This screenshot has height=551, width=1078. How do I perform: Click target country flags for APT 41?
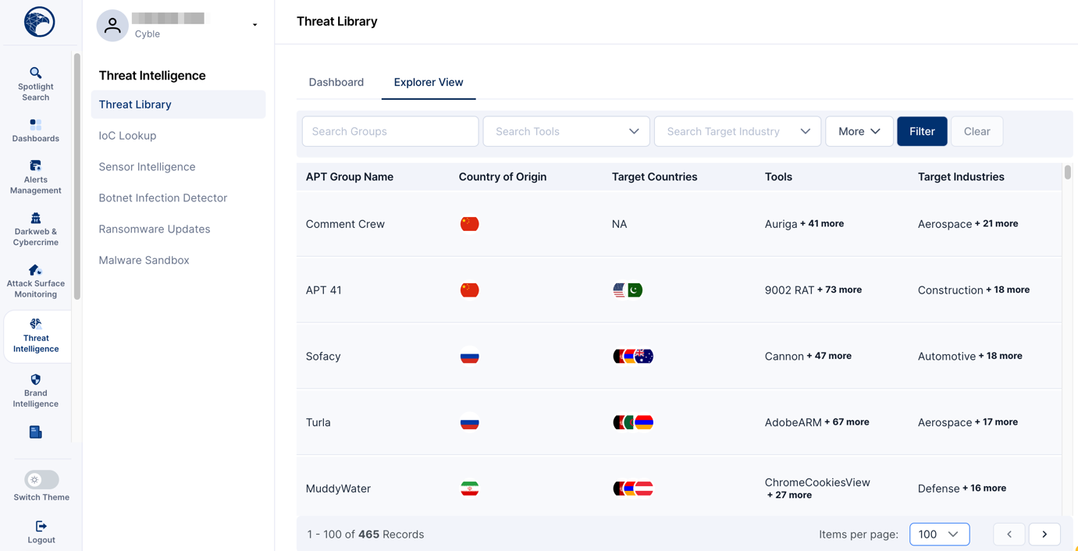pos(628,290)
